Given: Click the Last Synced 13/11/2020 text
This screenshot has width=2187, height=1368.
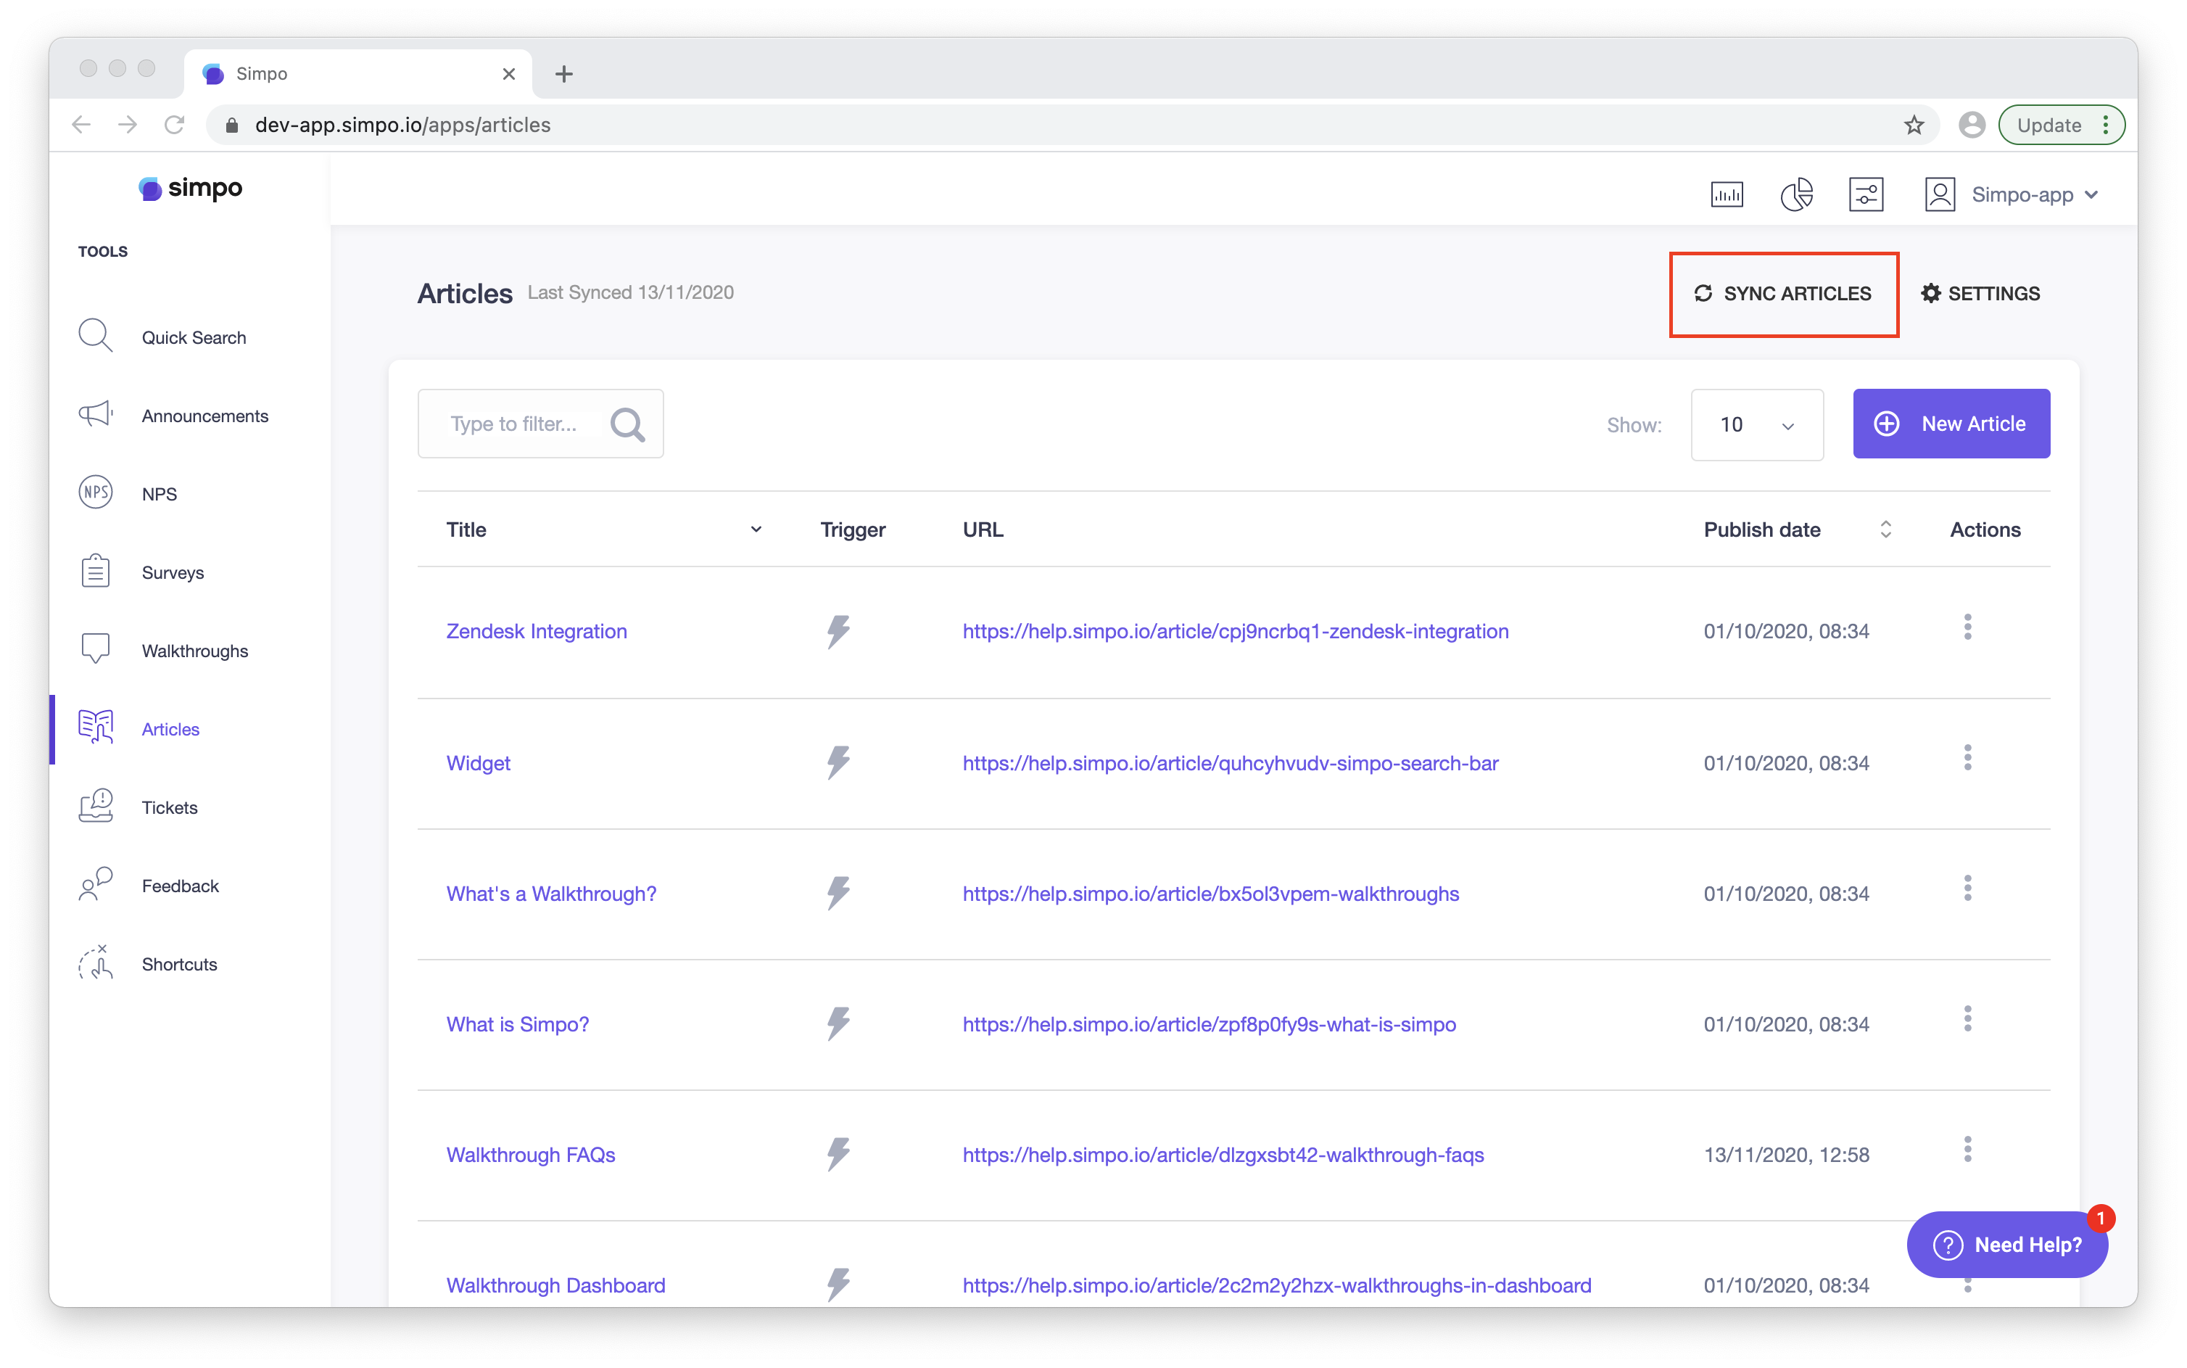Looking at the screenshot, I should [630, 292].
